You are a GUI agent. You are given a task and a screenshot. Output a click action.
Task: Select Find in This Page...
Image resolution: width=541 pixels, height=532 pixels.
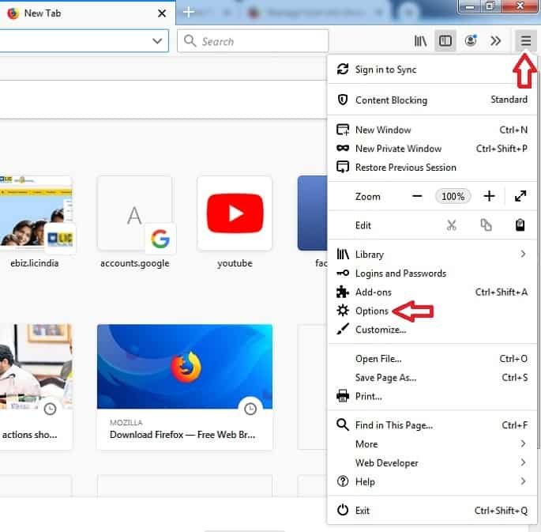click(432, 425)
